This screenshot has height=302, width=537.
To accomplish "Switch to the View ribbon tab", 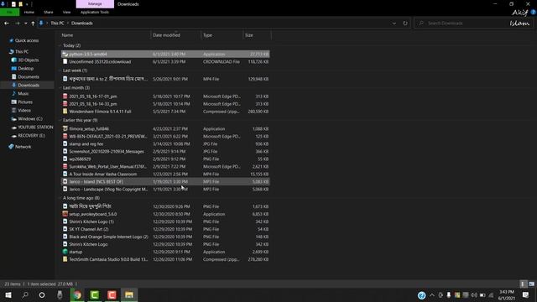I will click(66, 12).
